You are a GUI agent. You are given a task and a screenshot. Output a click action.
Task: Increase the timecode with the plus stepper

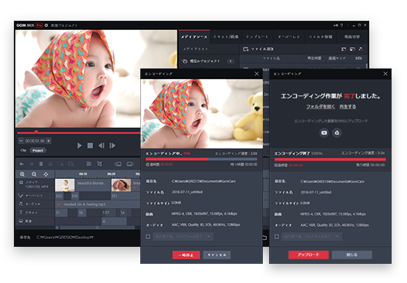(49, 141)
